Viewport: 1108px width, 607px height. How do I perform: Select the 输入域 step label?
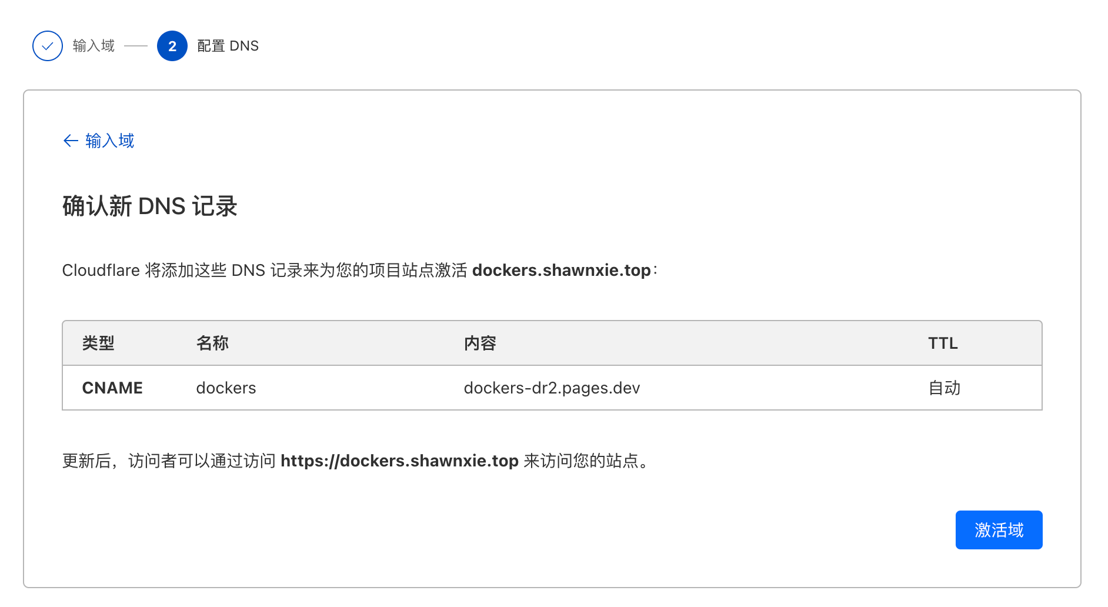tap(94, 46)
